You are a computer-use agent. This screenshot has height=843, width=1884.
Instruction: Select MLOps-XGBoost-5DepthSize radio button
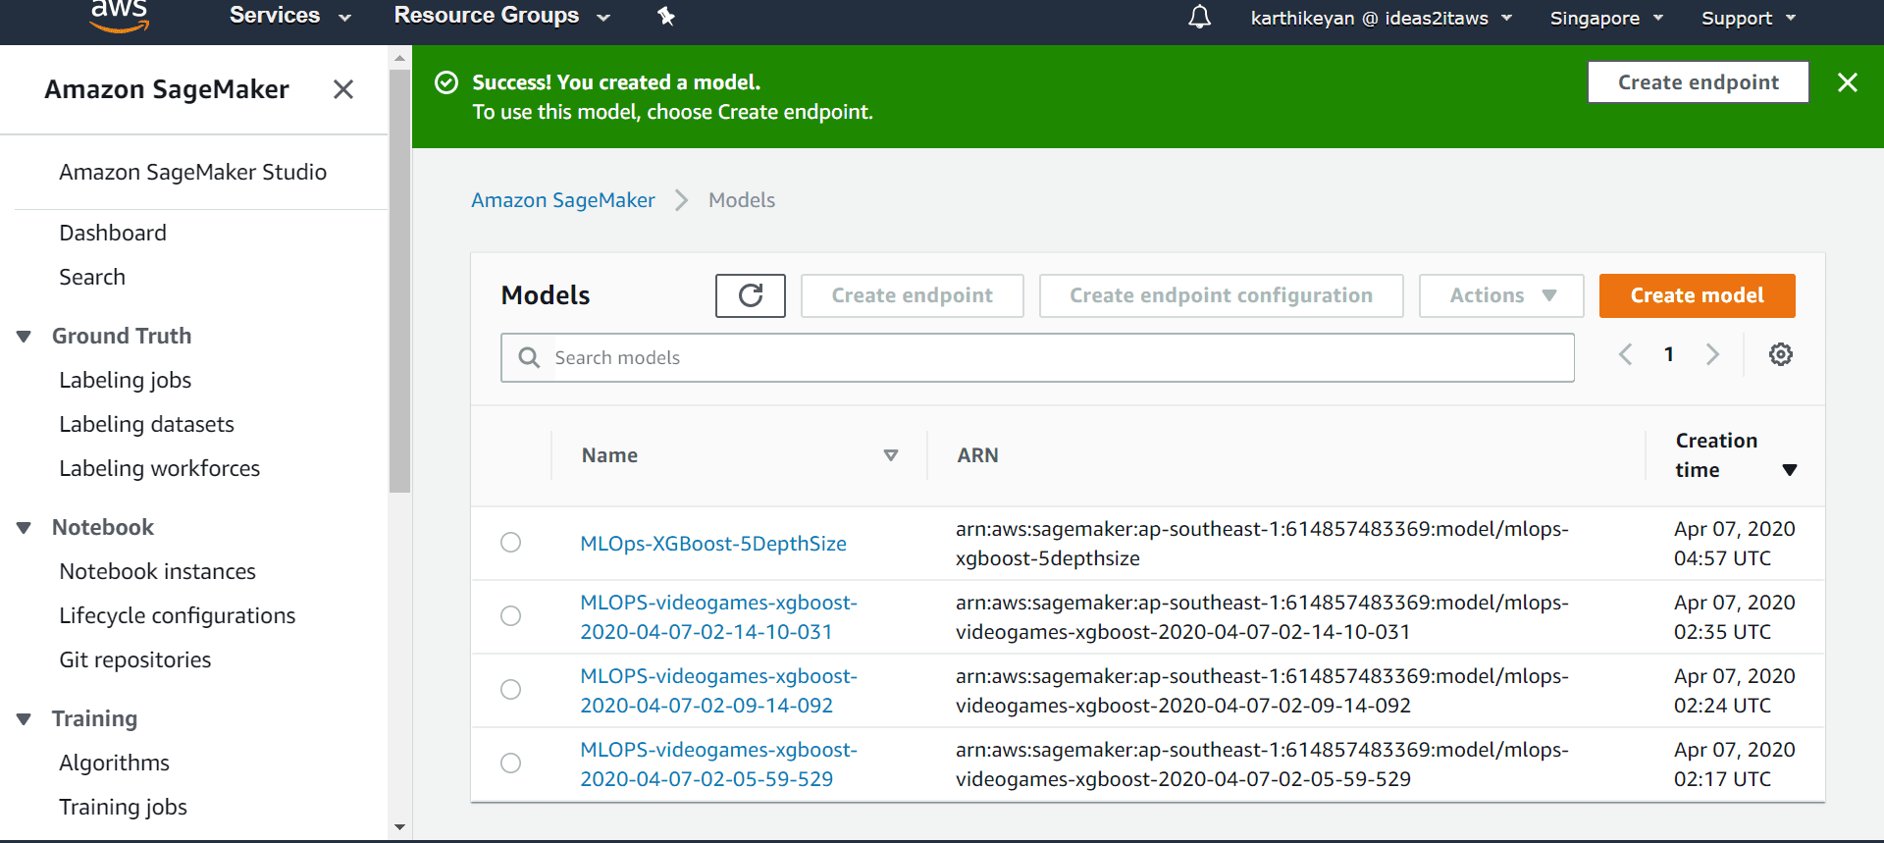[x=511, y=543]
